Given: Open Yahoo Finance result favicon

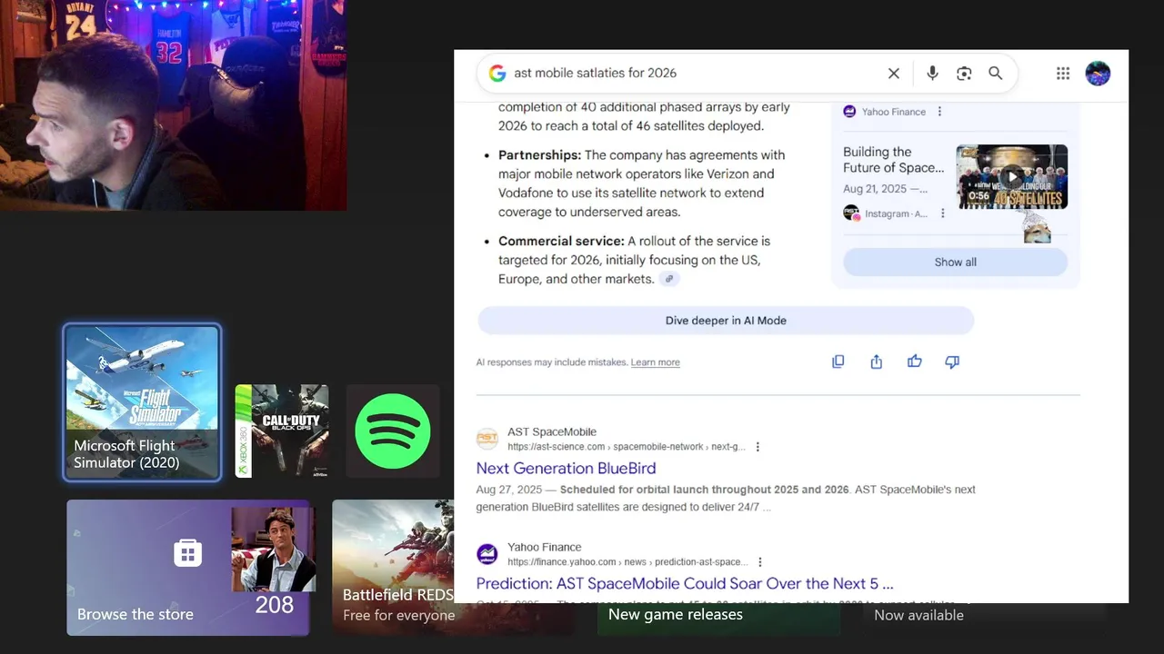Looking at the screenshot, I should pyautogui.click(x=487, y=554).
